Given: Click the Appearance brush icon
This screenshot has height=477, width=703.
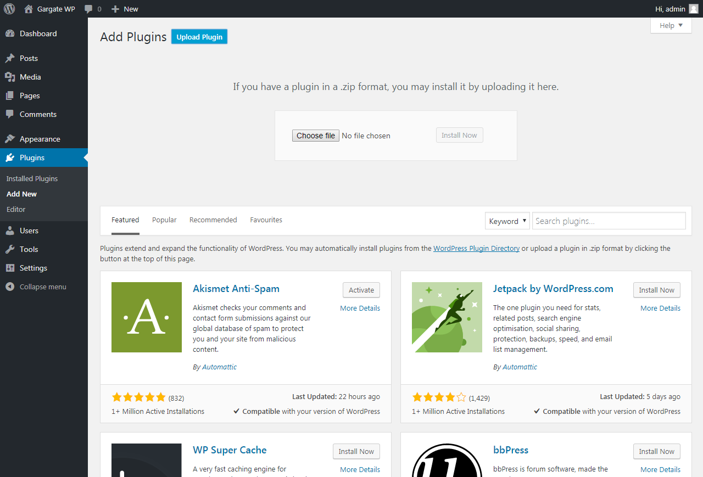Looking at the screenshot, I should (10, 139).
